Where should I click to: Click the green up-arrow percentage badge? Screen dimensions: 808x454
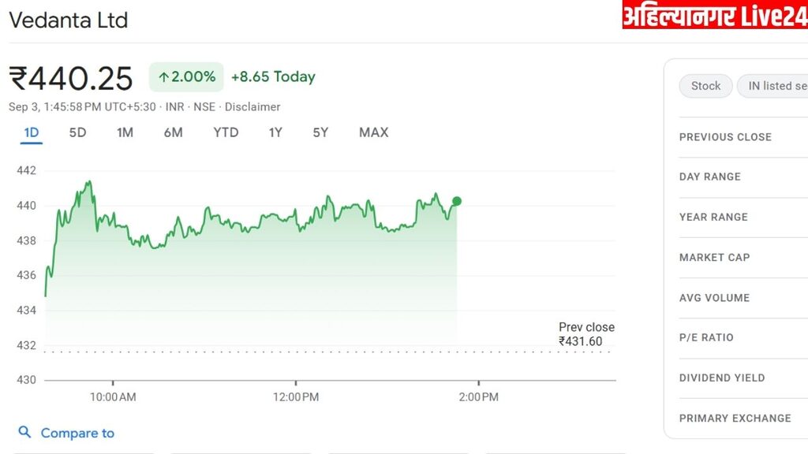186,77
